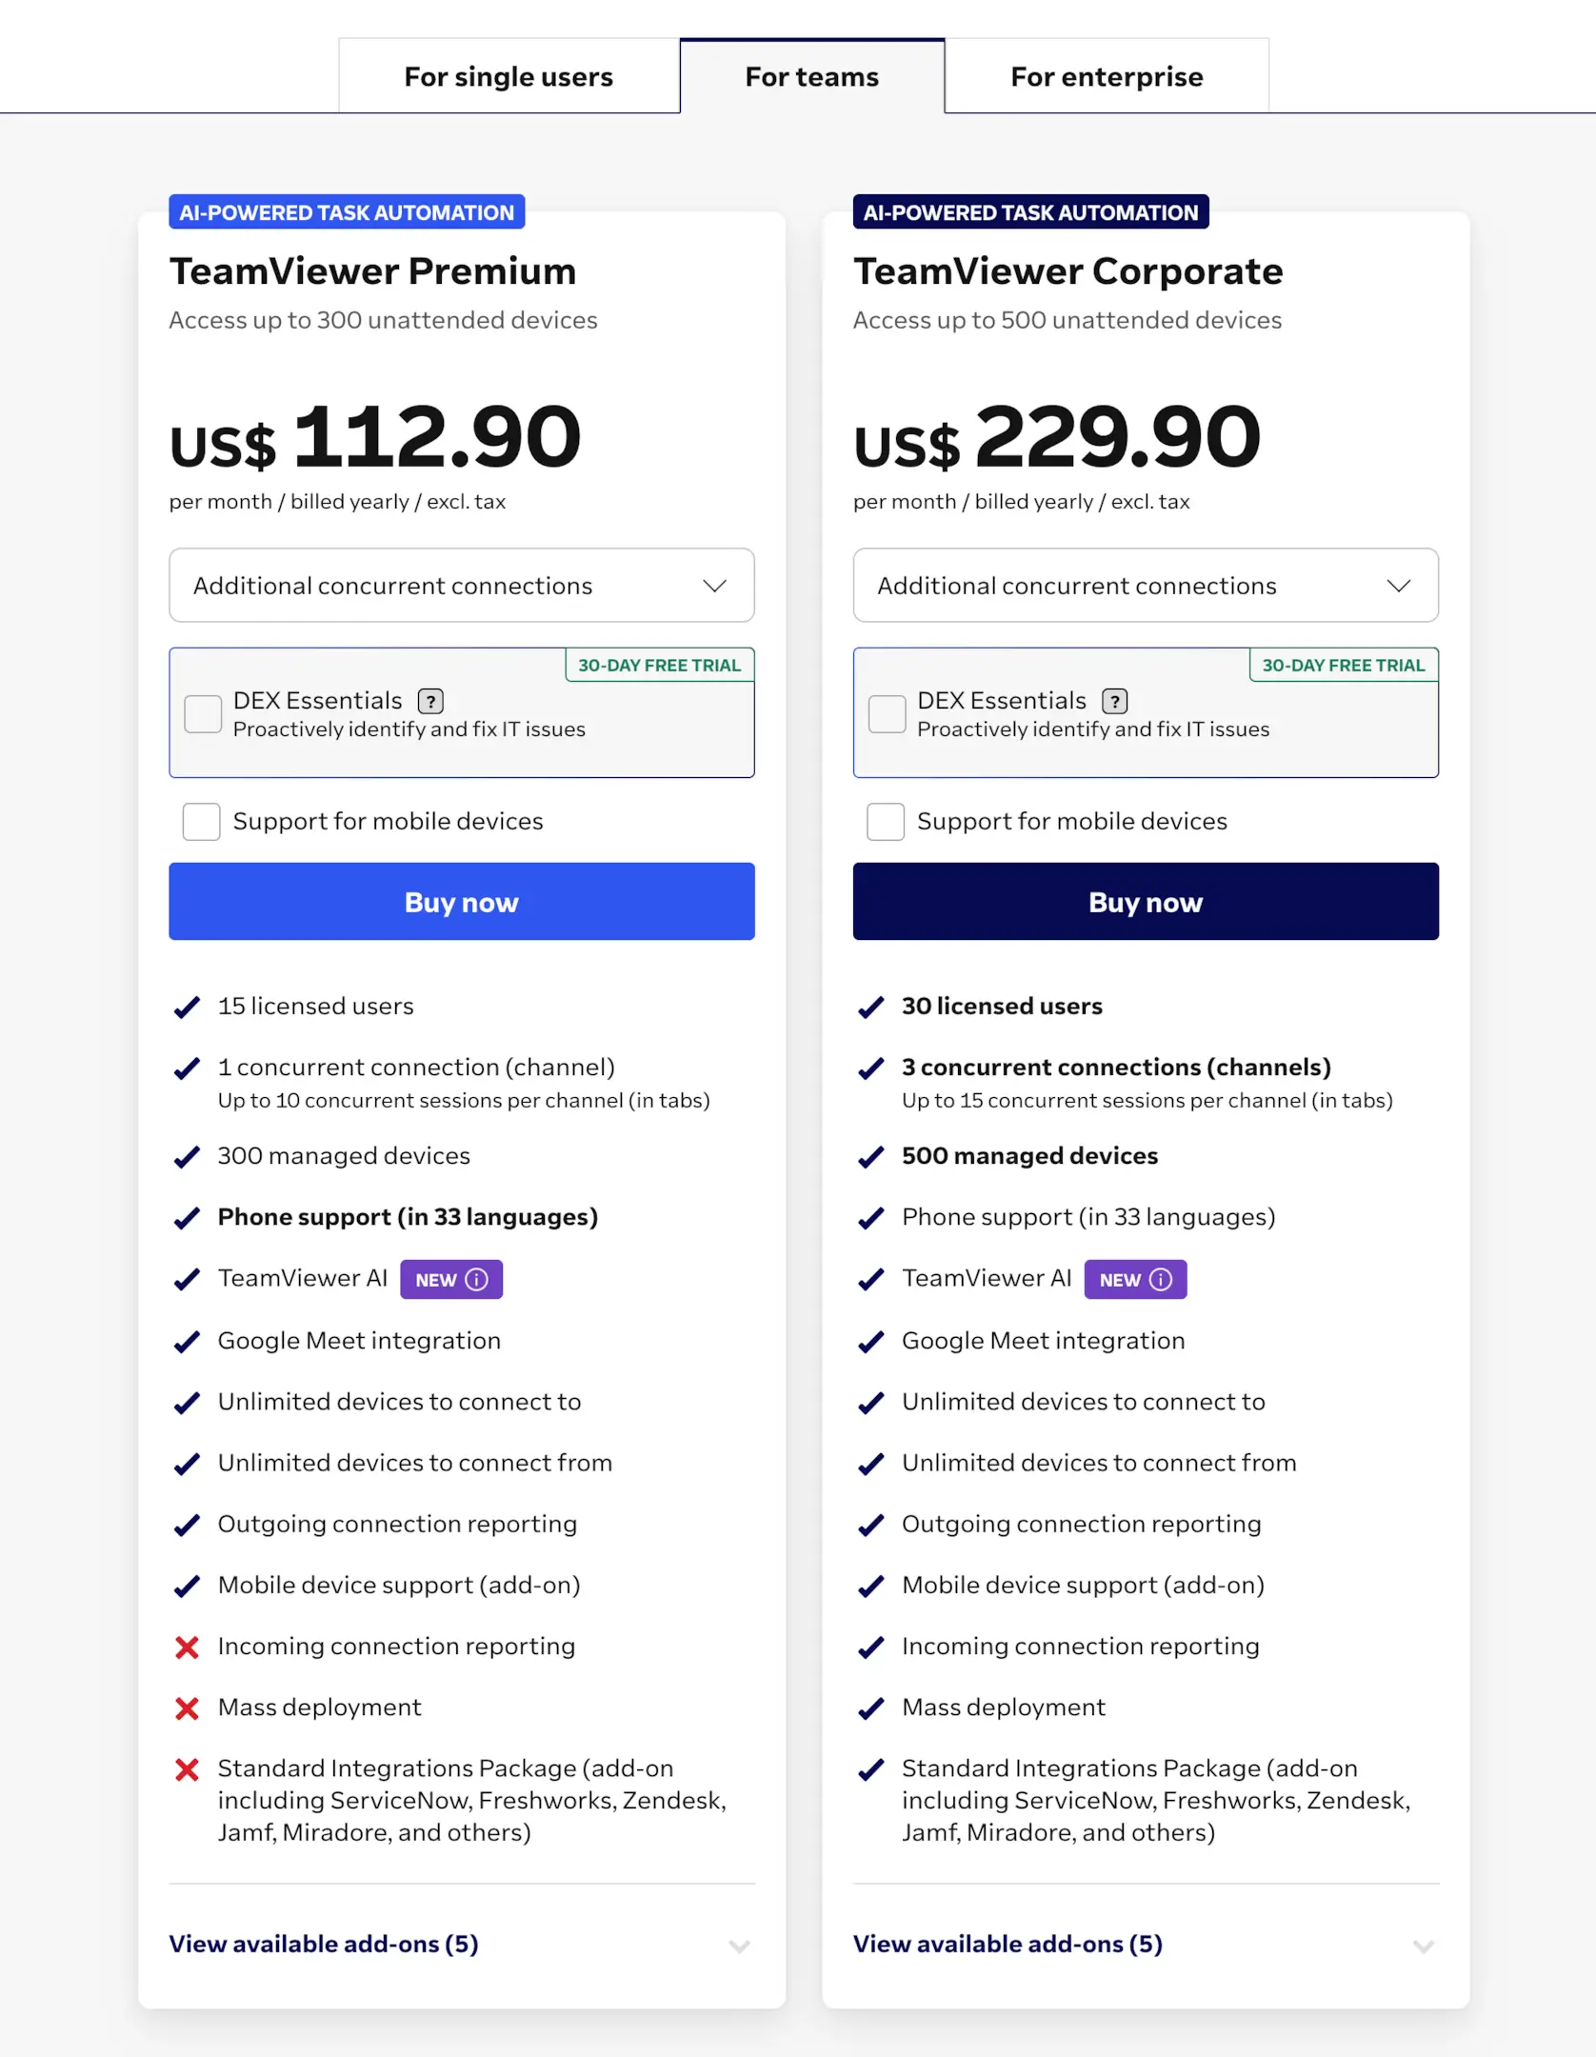Click Buy now for TeamViewer Corporate
The height and width of the screenshot is (2057, 1596).
click(1146, 902)
